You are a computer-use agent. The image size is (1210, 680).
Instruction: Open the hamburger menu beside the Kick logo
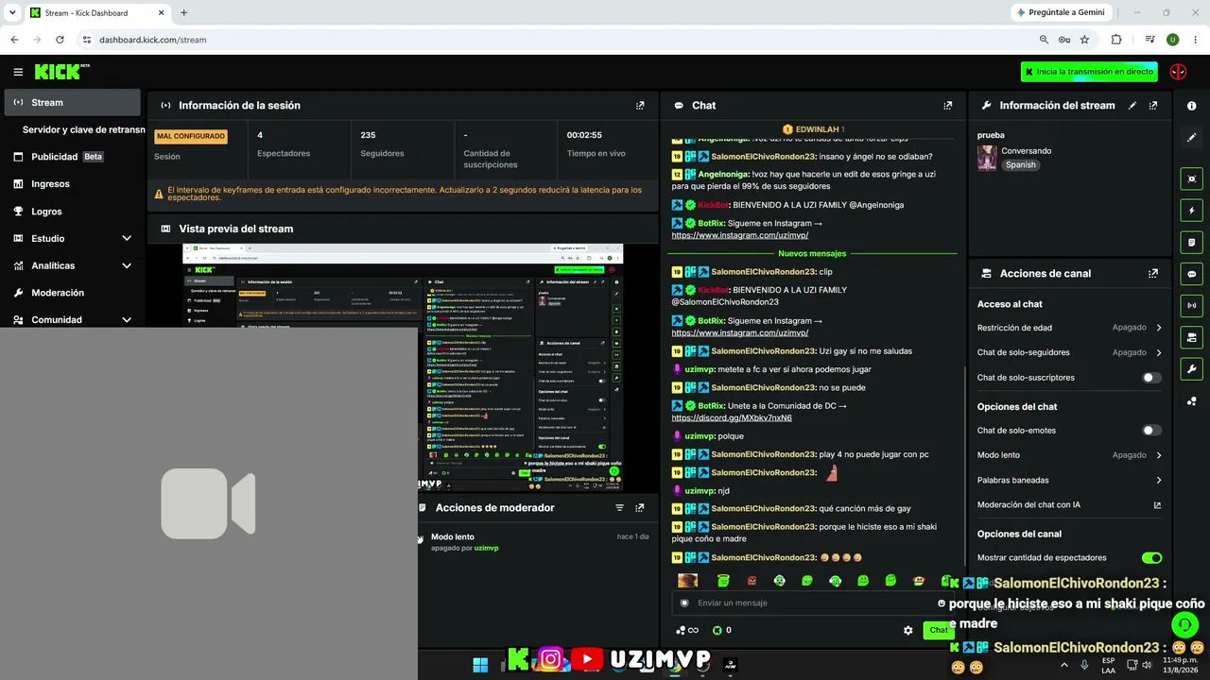point(18,72)
